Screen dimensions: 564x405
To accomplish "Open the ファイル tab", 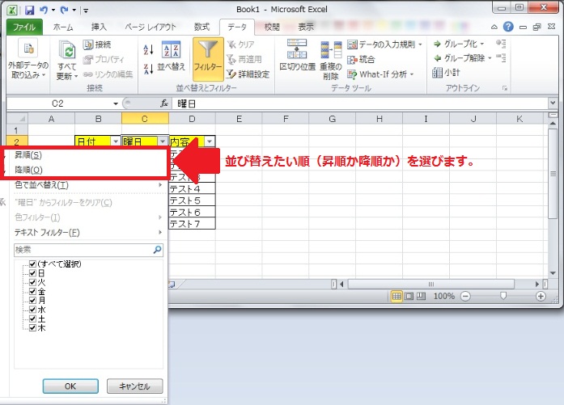I will (x=24, y=27).
